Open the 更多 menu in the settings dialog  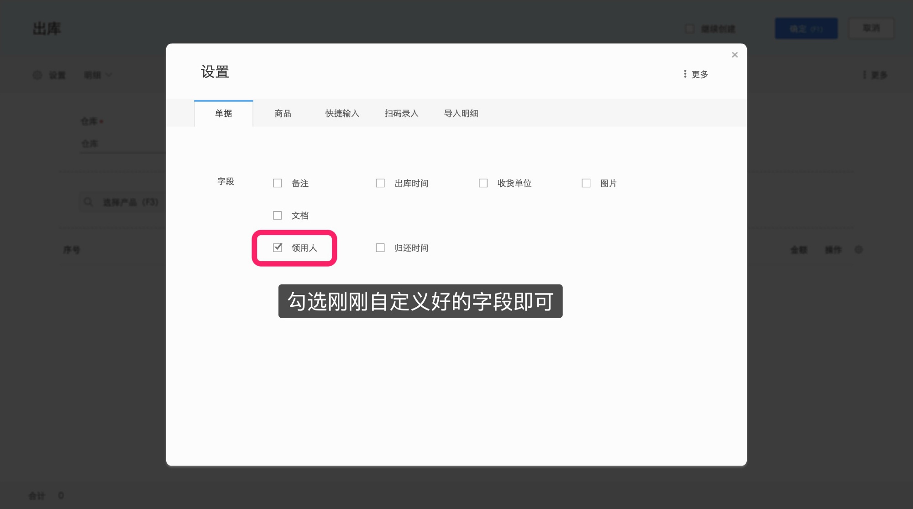point(696,74)
